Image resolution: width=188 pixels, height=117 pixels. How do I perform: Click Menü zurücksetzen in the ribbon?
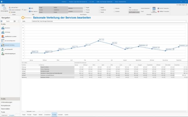[133, 10]
